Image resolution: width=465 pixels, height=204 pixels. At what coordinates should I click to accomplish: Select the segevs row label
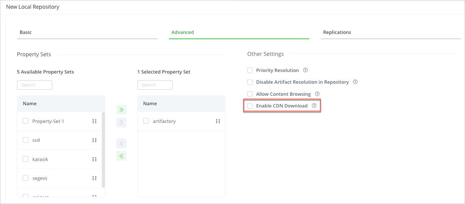click(x=40, y=178)
